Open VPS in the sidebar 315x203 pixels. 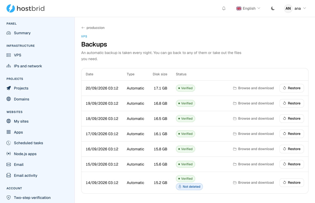pos(17,55)
